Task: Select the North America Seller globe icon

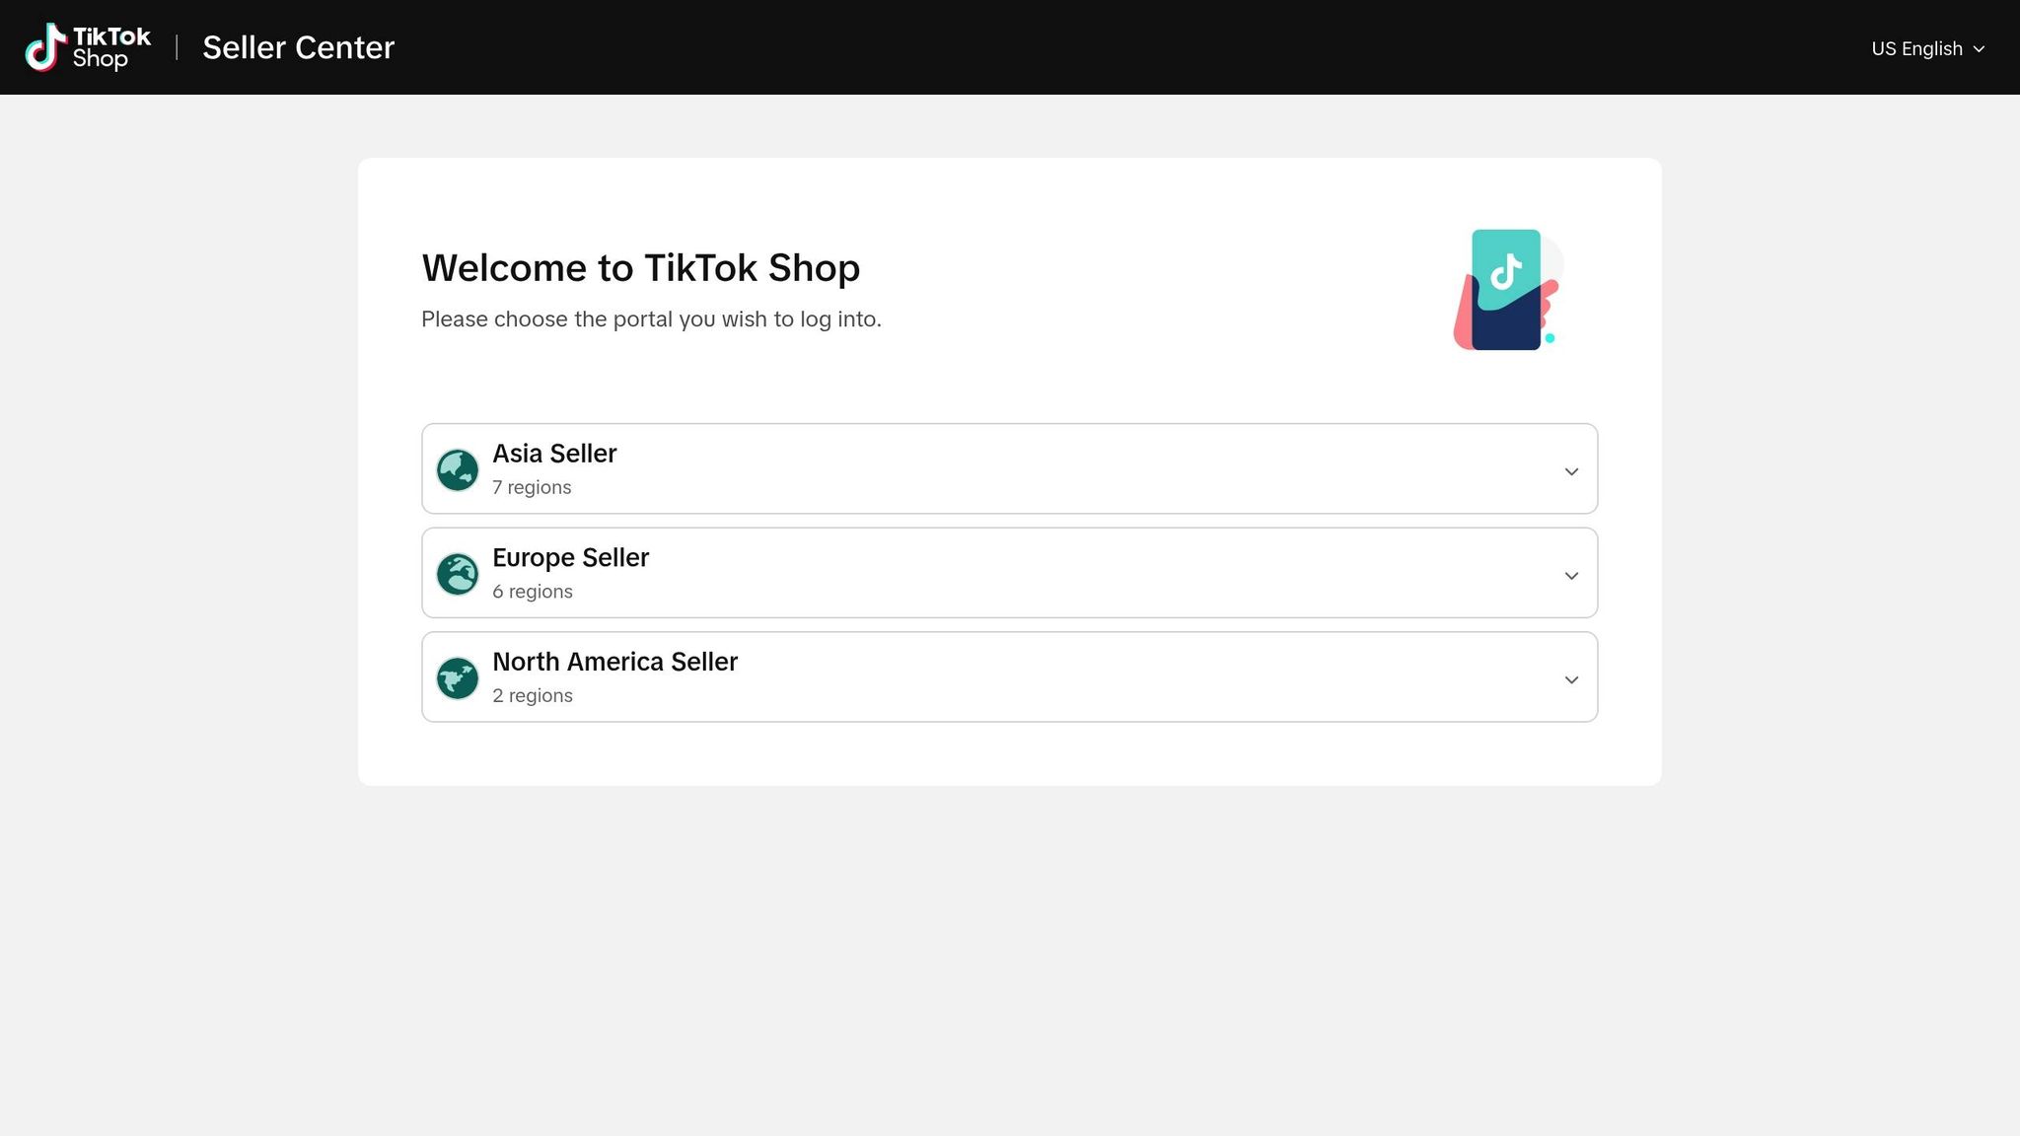Action: coord(457,677)
